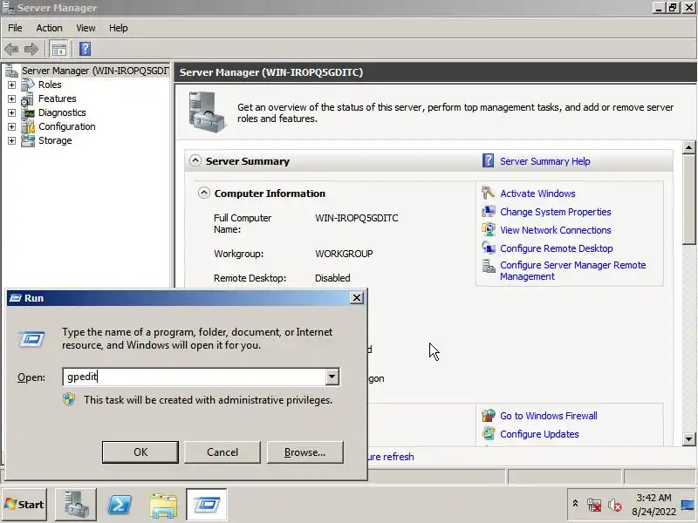
Task: Click the vertical scrollbar thumb in details pane
Action: pyautogui.click(x=688, y=199)
